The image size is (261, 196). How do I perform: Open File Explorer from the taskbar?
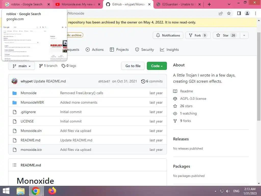21,191
